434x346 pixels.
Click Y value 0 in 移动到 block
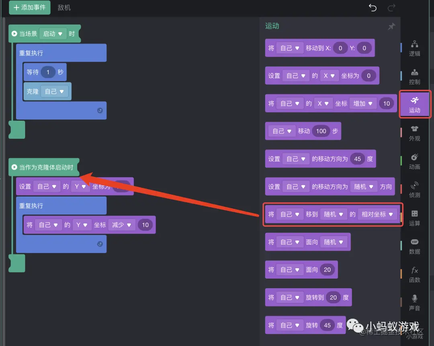click(364, 48)
